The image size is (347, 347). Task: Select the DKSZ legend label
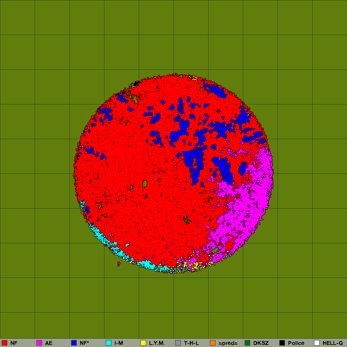[261, 343]
